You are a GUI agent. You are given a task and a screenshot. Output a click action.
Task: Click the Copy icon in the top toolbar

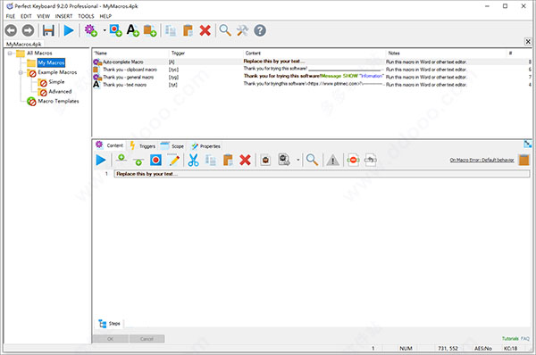(x=171, y=30)
